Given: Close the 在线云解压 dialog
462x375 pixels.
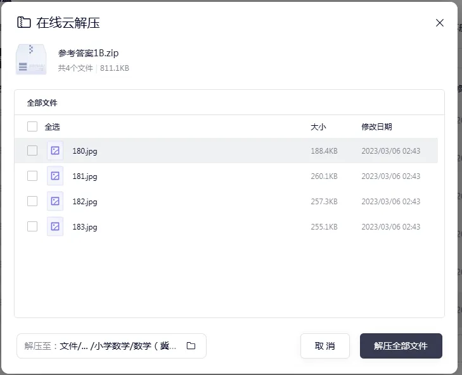Looking at the screenshot, I should [x=440, y=23].
